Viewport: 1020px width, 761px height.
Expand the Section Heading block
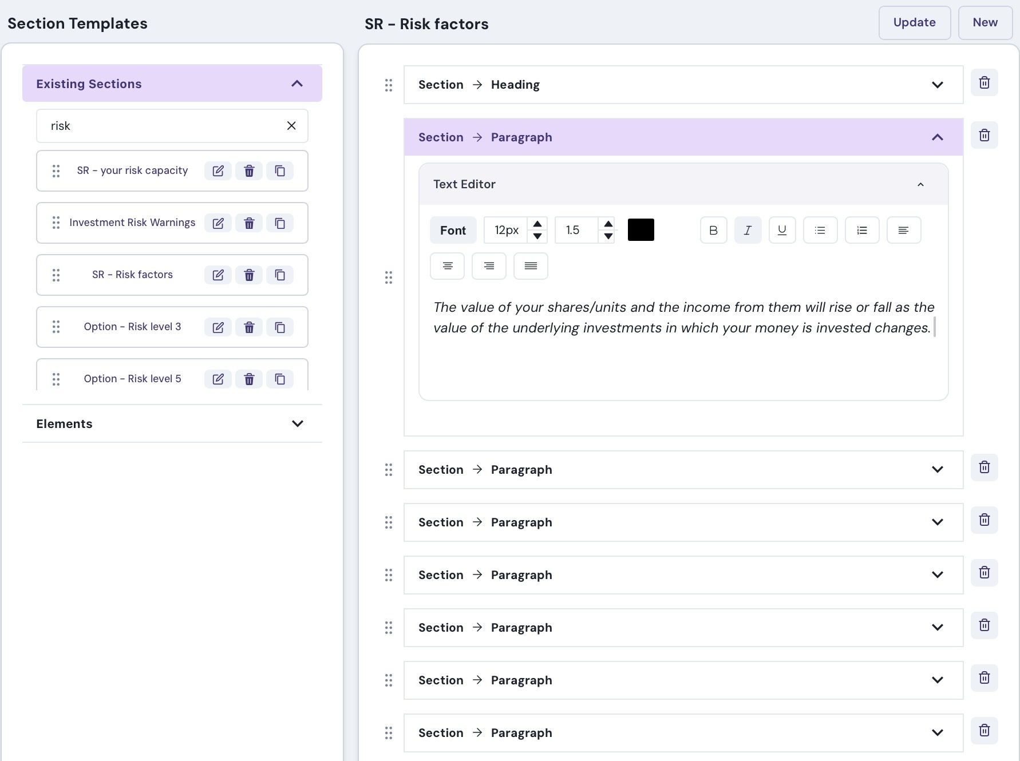[937, 85]
